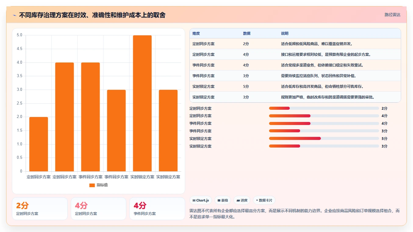Image resolution: width=413 pixels, height=232 pixels.
Task: Click the 0.5 label on the y-axis
Action: [20, 158]
